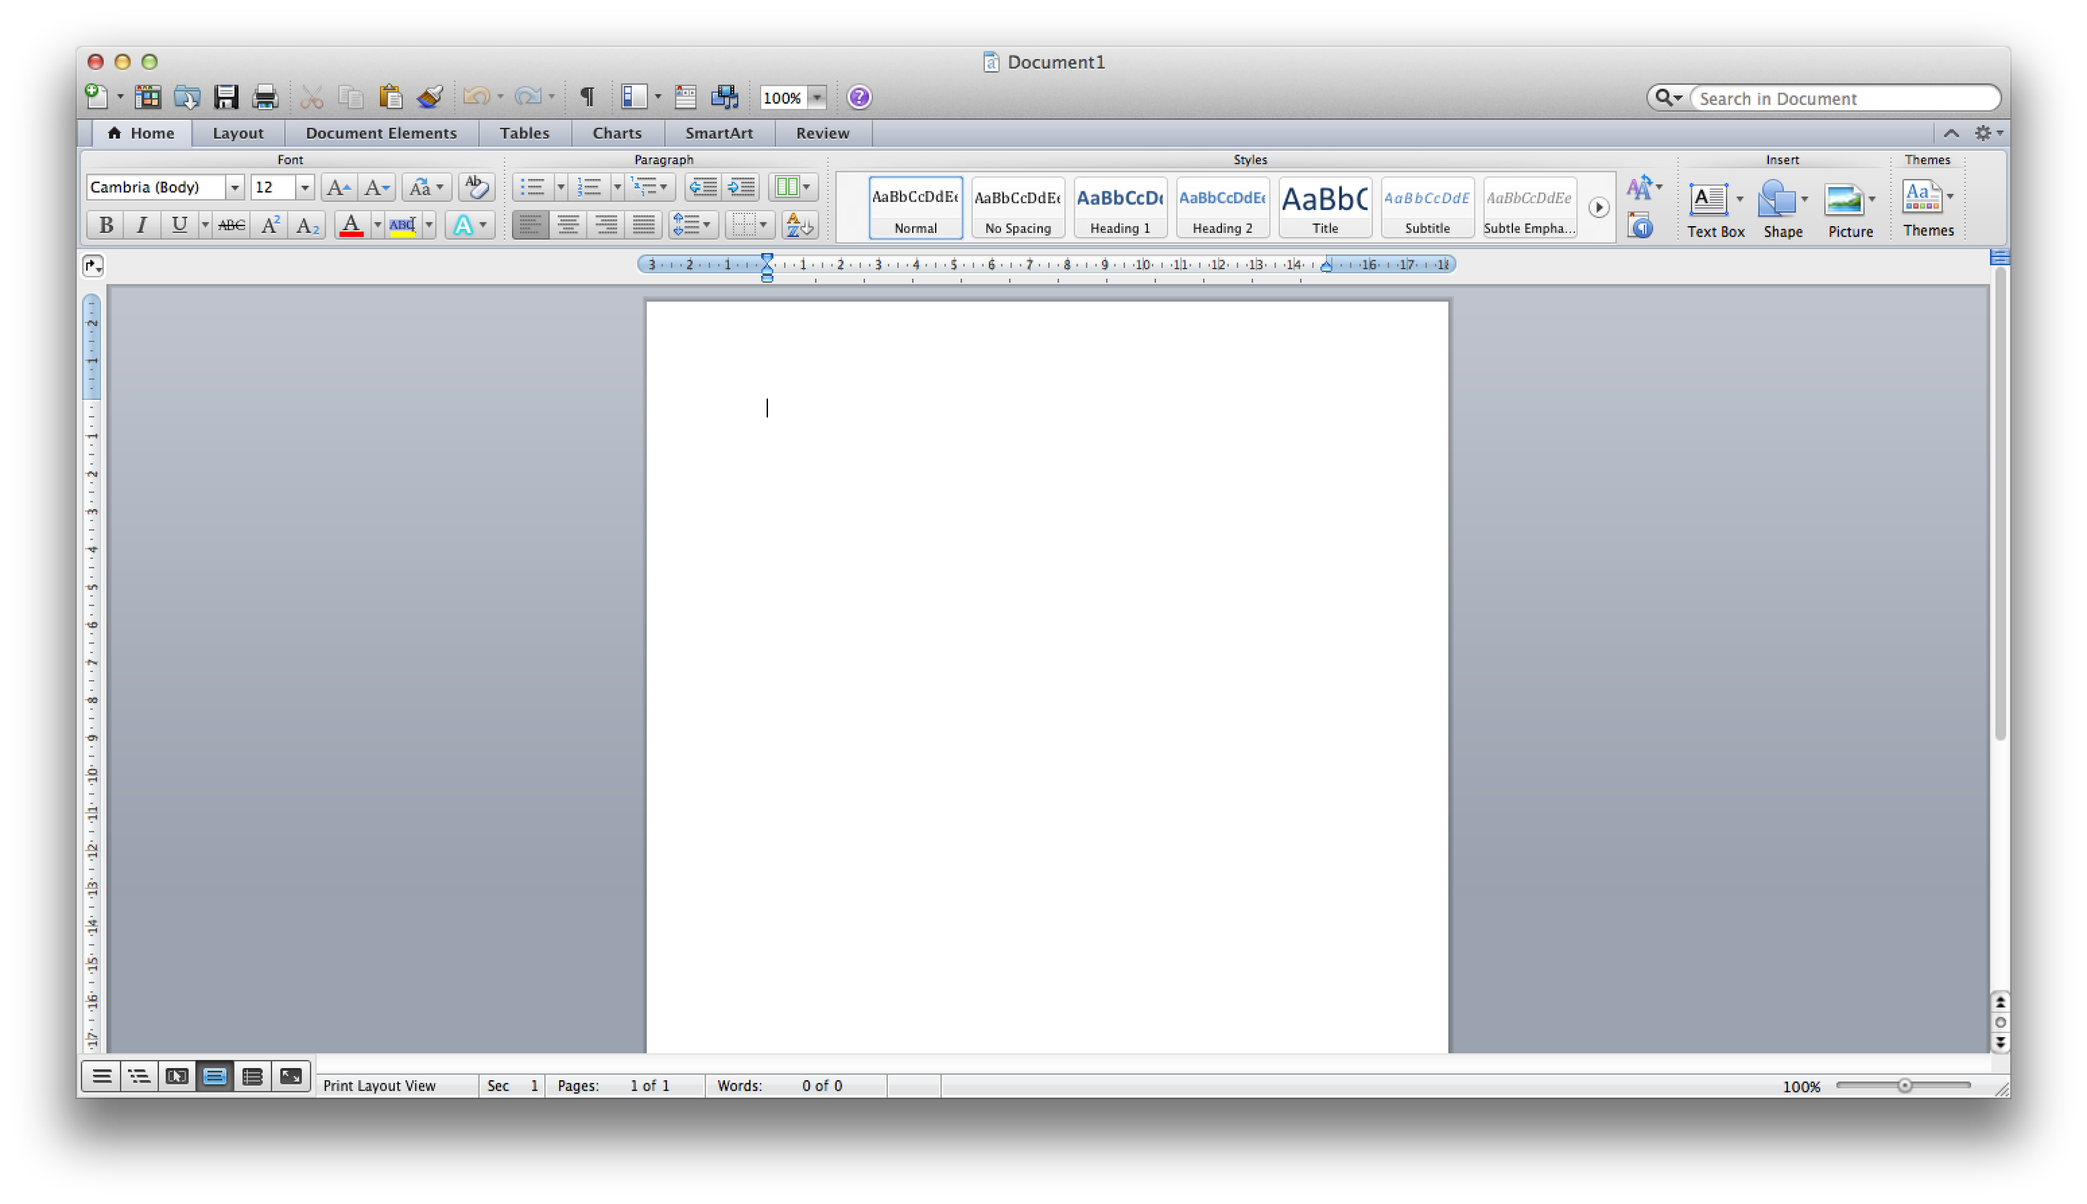Open the Document Elements tab
The width and height of the screenshot is (2087, 1204).
(381, 133)
